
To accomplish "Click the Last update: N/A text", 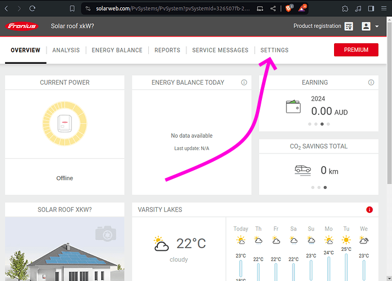I will pos(192,148).
